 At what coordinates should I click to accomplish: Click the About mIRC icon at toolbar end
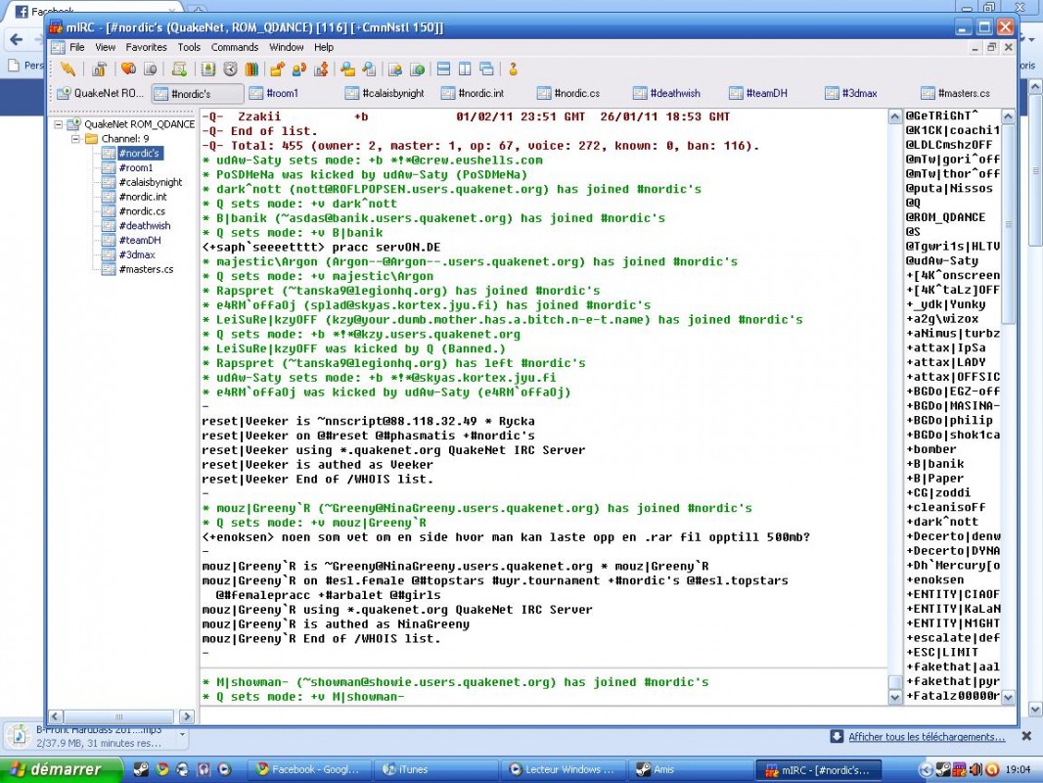513,69
